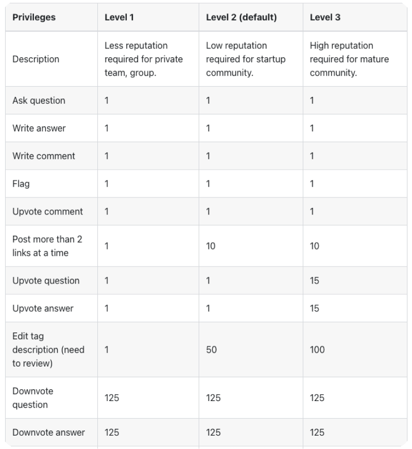Viewport: 412px width, 449px height.
Task: Click the 'Low reputation required for startup community' cell
Action: tap(246, 59)
